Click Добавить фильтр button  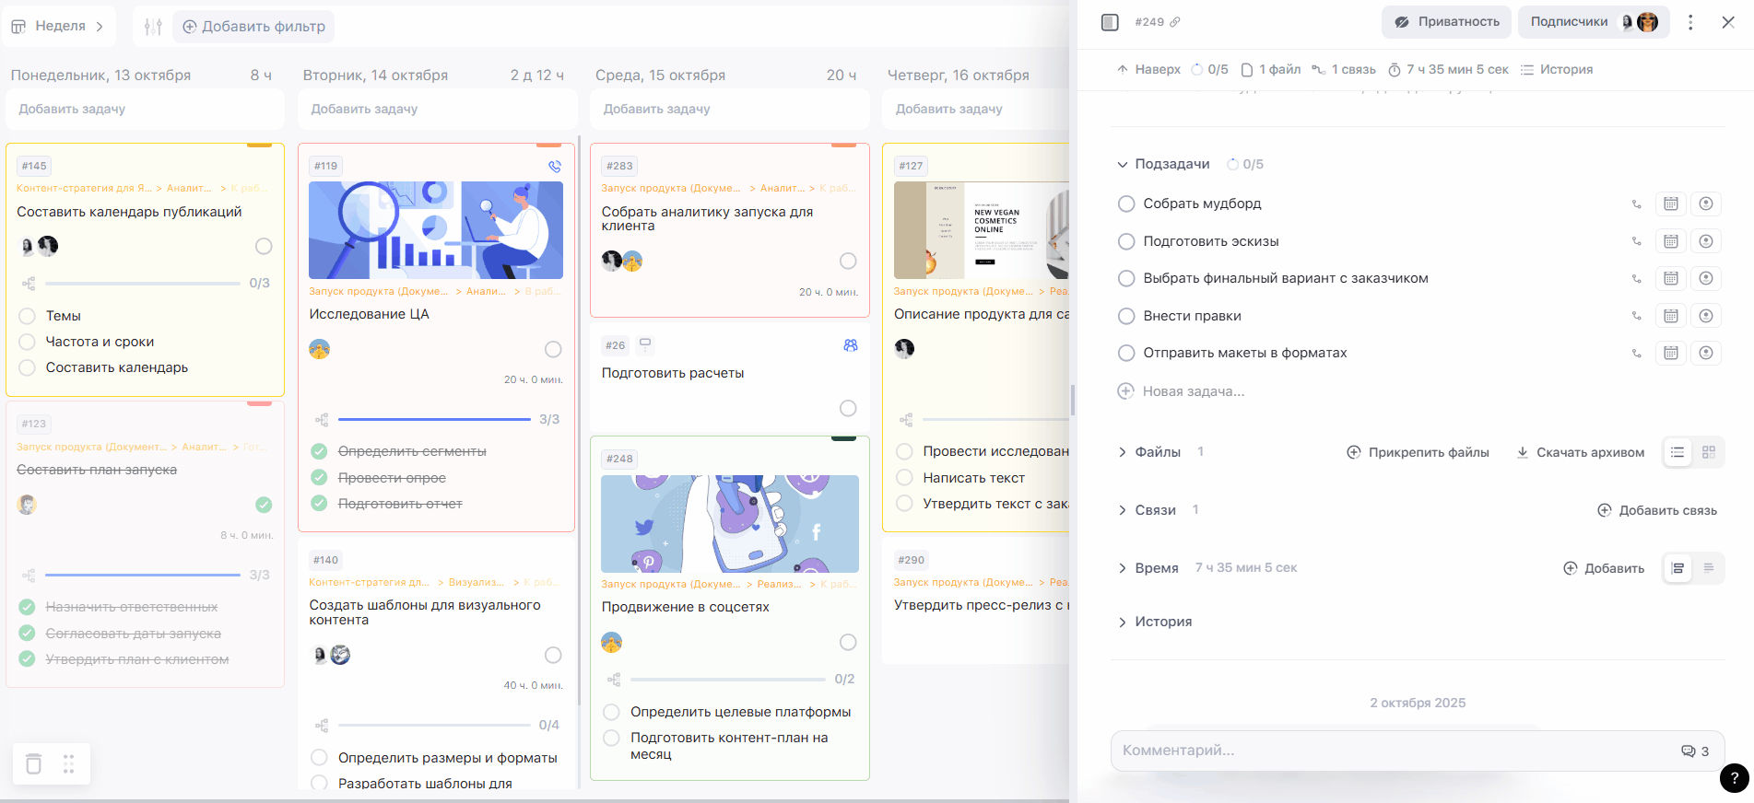[253, 27]
